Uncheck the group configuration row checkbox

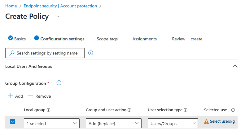(13, 121)
